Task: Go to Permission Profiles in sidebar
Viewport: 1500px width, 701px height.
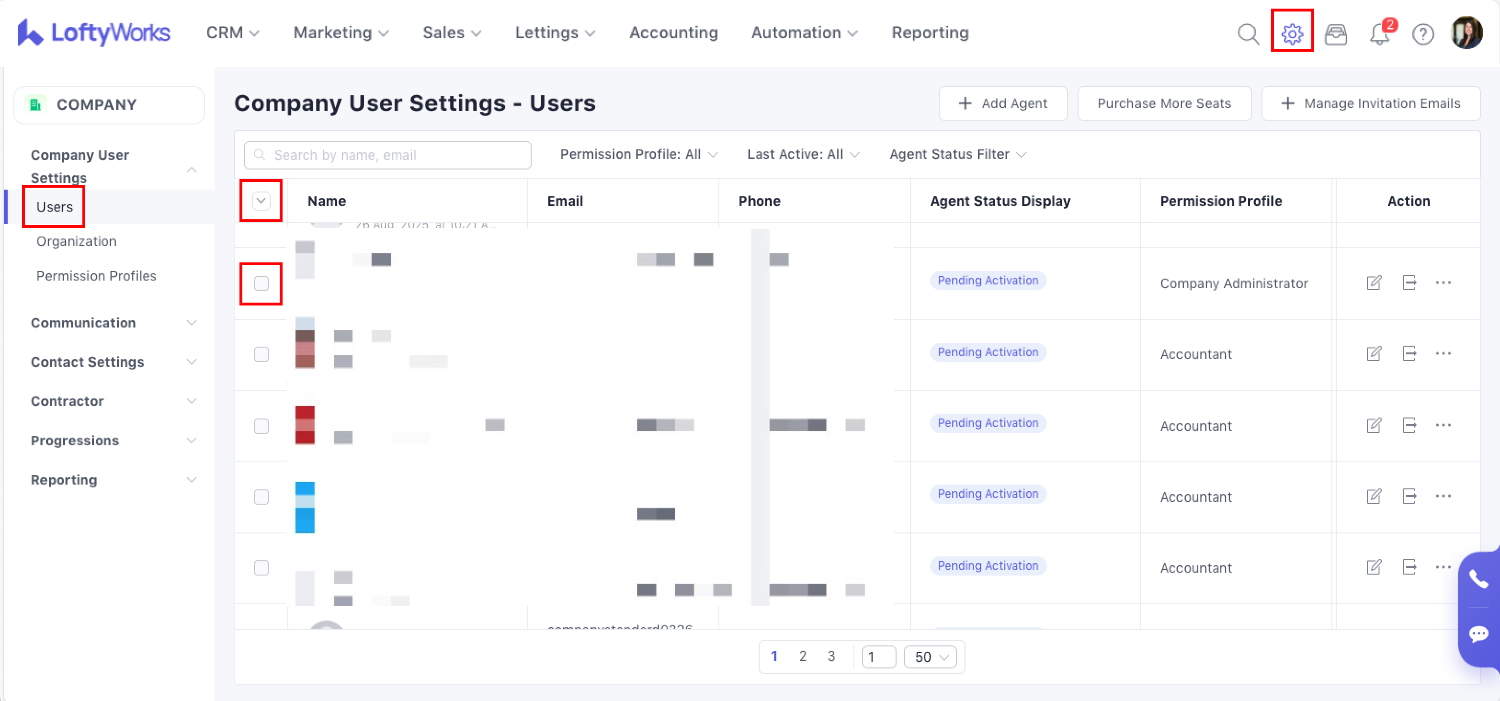Action: click(96, 275)
